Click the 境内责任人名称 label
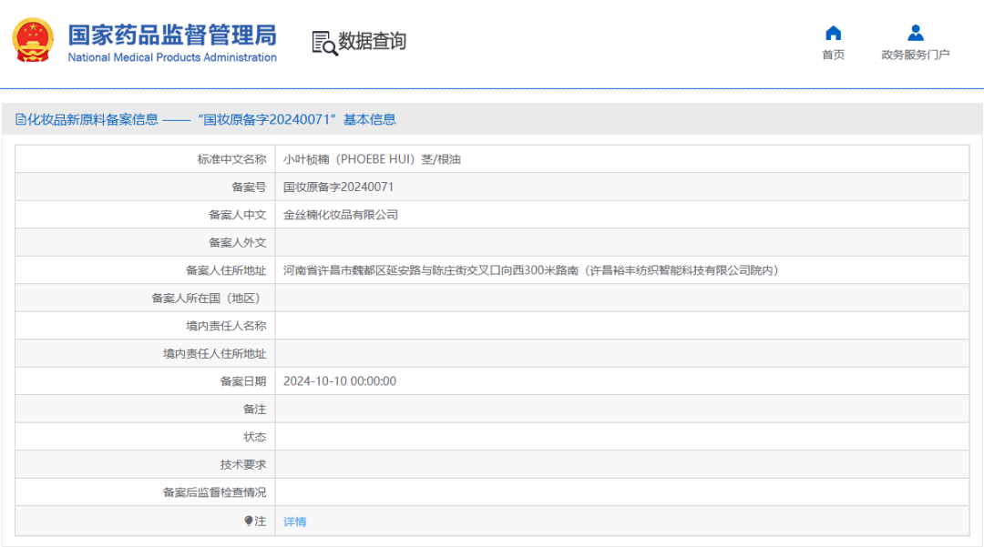This screenshot has height=547, width=984. (x=226, y=326)
